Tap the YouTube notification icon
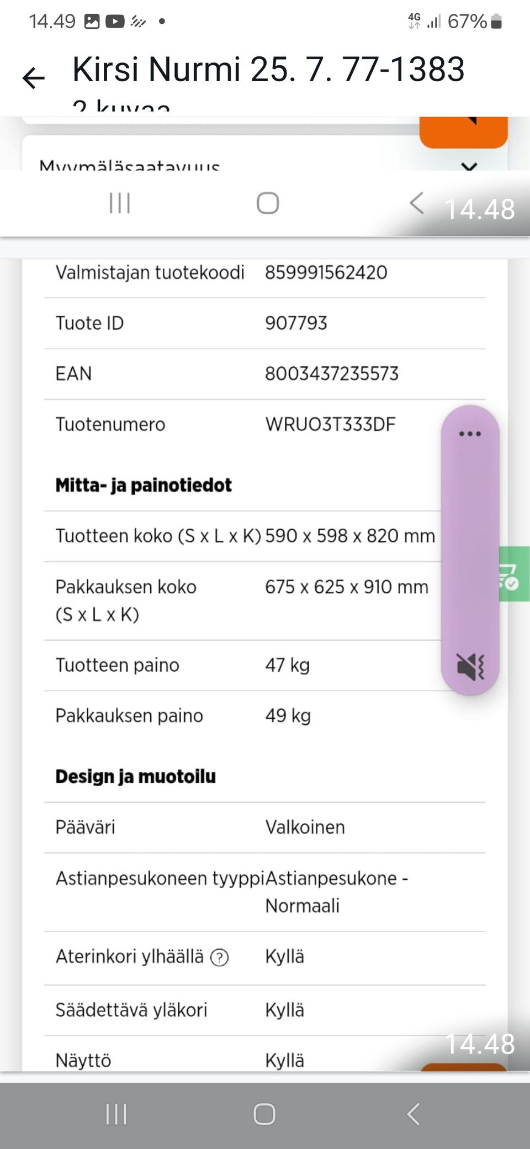The image size is (530, 1149). (x=115, y=22)
